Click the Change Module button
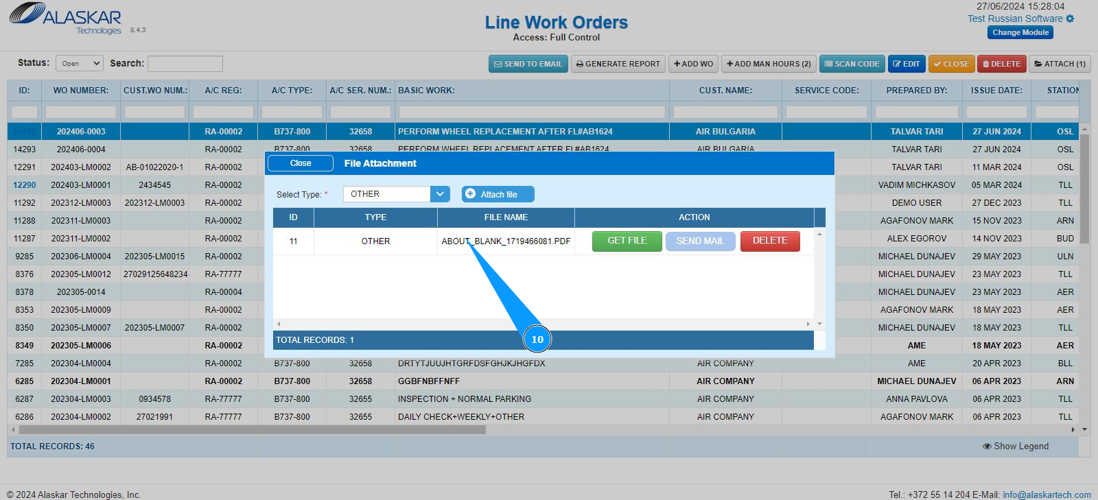This screenshot has width=1098, height=500. tap(1020, 32)
